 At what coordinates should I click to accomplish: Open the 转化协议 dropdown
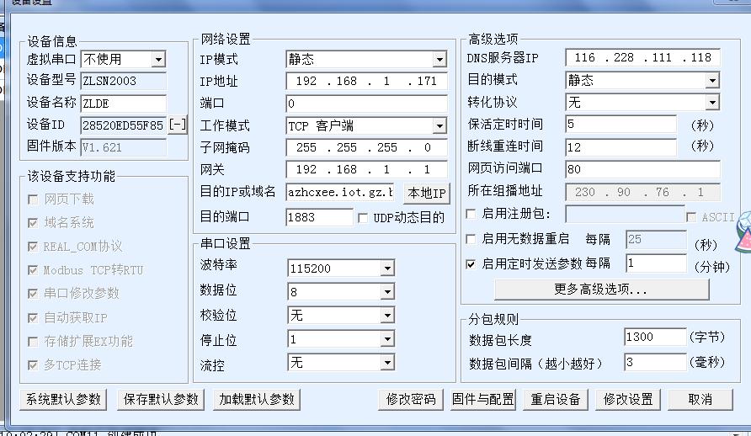[711, 103]
